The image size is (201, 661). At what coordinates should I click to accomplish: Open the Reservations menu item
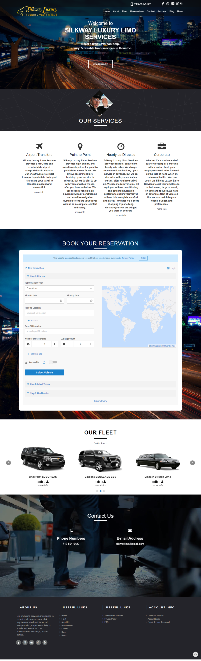(x=137, y=11)
